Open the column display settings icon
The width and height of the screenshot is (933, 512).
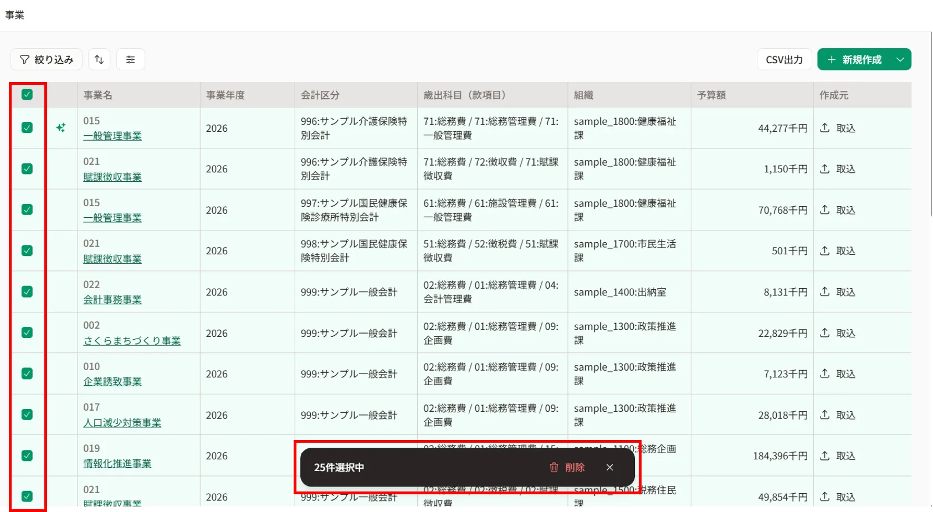point(131,59)
